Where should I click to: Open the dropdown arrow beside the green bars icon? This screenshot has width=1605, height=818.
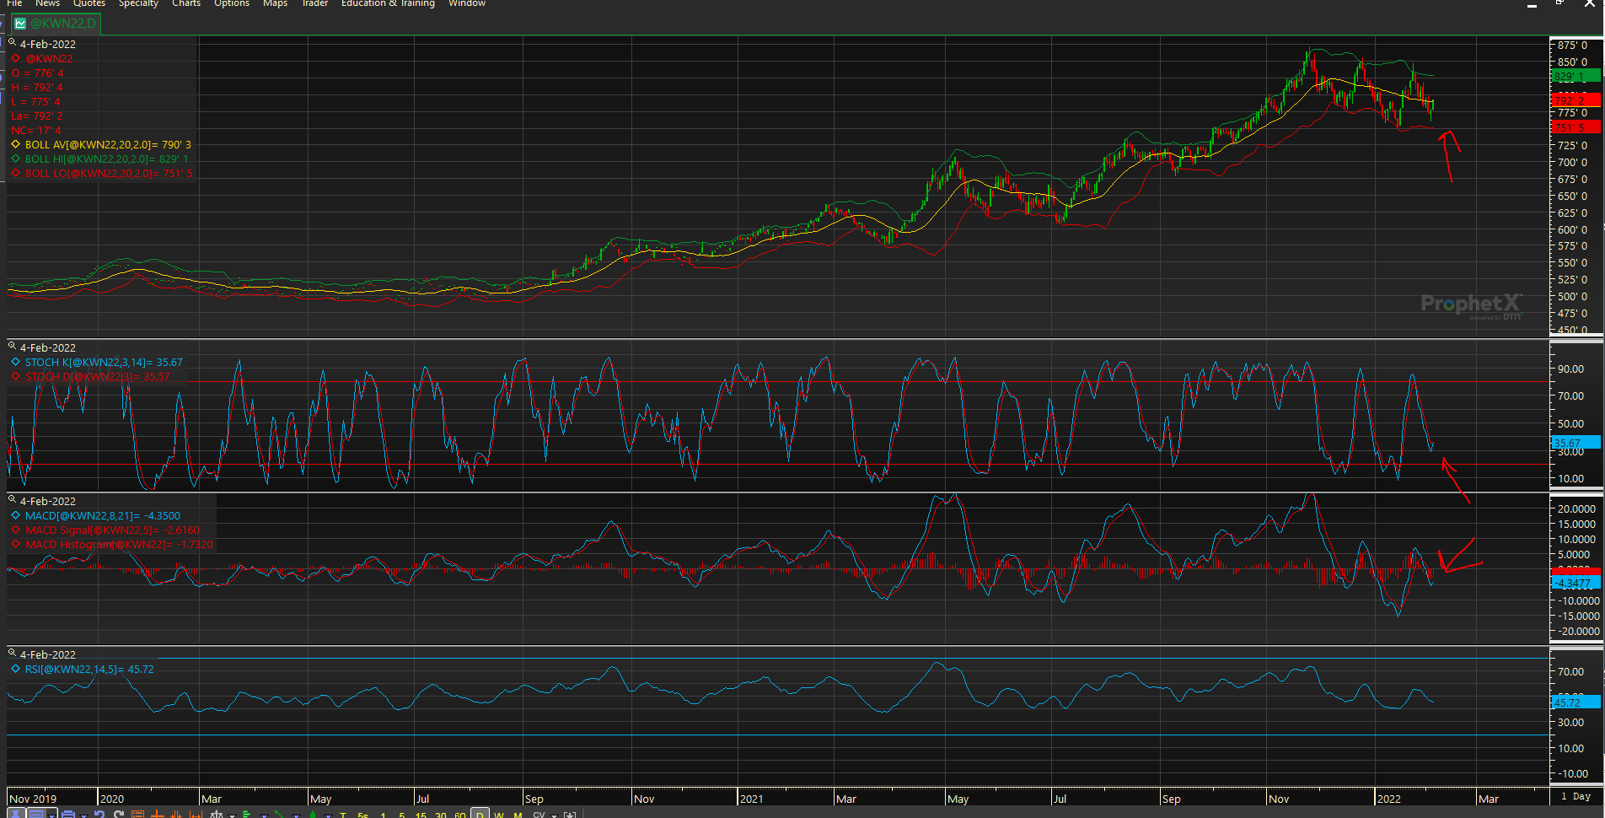tap(263, 815)
